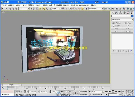Open the Edit Named Selection Sets icon
The height and width of the screenshot is (97, 135).
(86, 8)
